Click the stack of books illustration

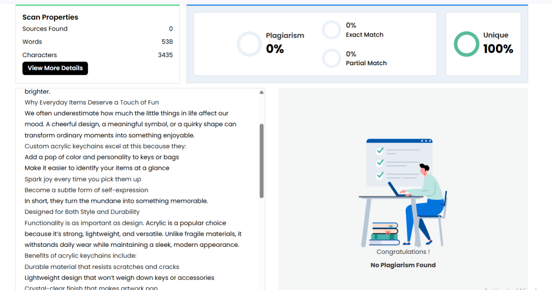point(384,232)
